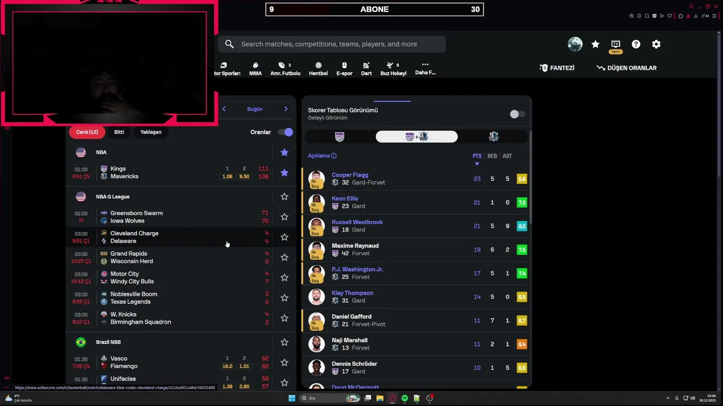Viewport: 723px width, 406px height.
Task: Sort by the PTS column arrow
Action: [x=477, y=164]
